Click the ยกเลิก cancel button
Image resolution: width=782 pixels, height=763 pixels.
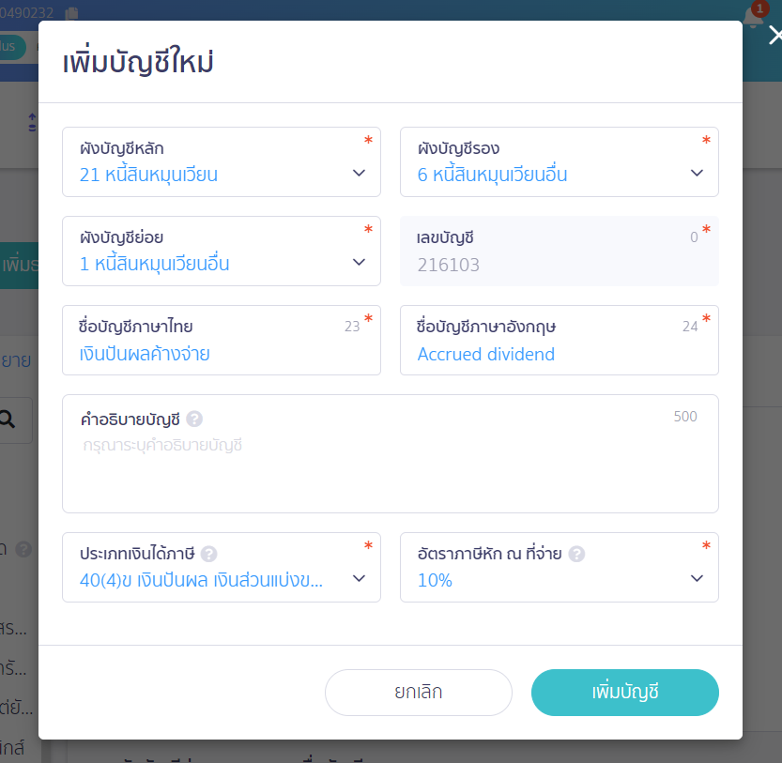point(419,693)
